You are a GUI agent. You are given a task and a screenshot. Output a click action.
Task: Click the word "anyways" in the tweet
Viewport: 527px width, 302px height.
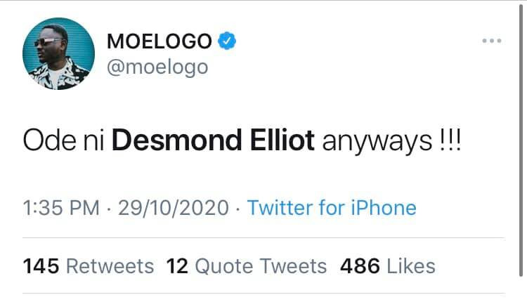pos(373,143)
